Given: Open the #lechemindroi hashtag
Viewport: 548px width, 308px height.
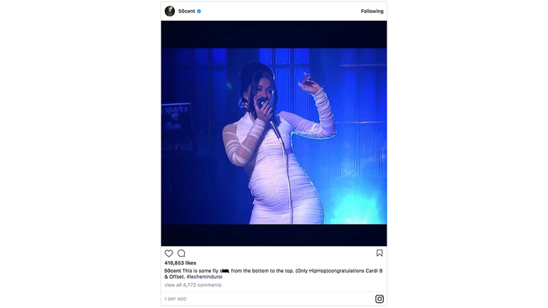Looking at the screenshot, I should click(204, 277).
